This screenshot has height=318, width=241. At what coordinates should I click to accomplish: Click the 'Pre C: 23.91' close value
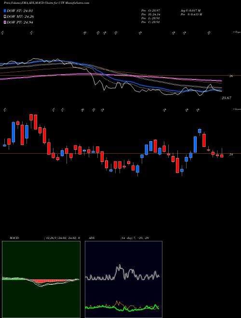150,22
